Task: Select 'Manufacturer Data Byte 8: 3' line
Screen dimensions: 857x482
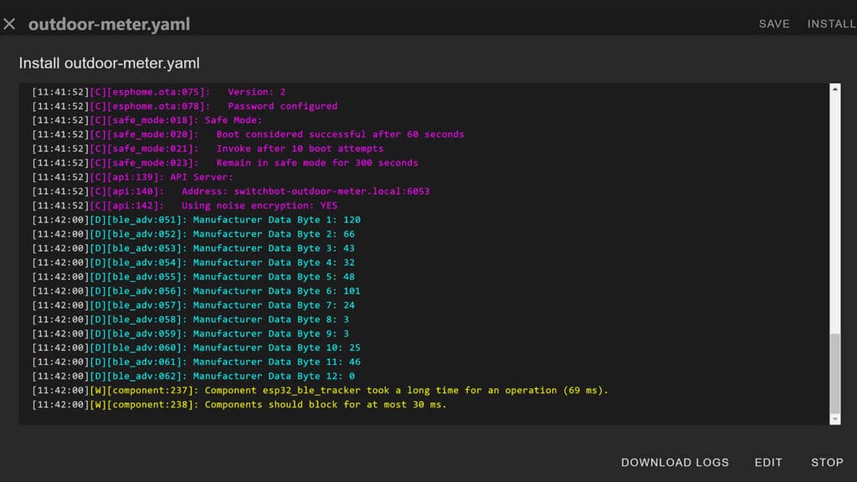Action: click(191, 319)
